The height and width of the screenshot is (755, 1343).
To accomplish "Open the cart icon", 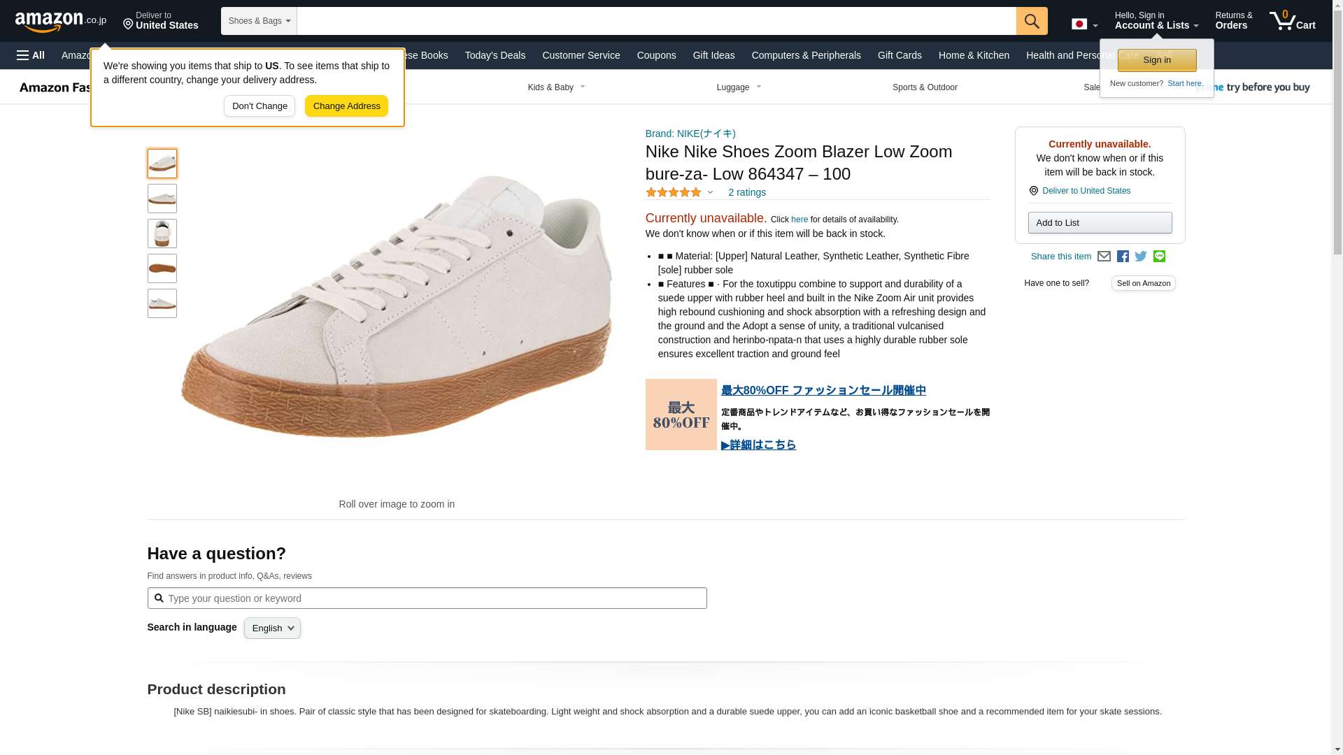I will click(x=1292, y=21).
